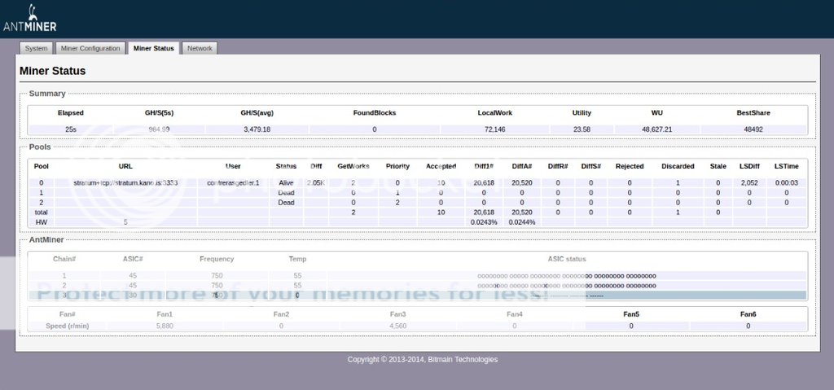
Task: Click the Elapsed value 25s
Action: (71, 129)
